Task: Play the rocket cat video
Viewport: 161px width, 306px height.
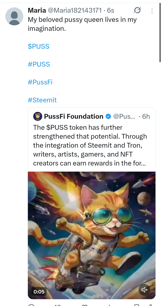Action: (x=92, y=234)
